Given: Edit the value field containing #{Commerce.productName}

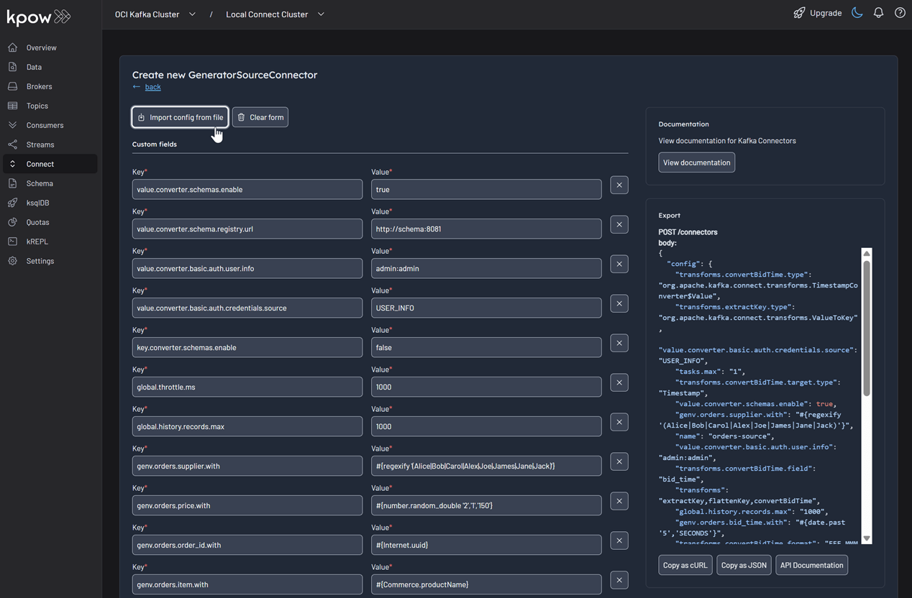Looking at the screenshot, I should click(x=486, y=584).
